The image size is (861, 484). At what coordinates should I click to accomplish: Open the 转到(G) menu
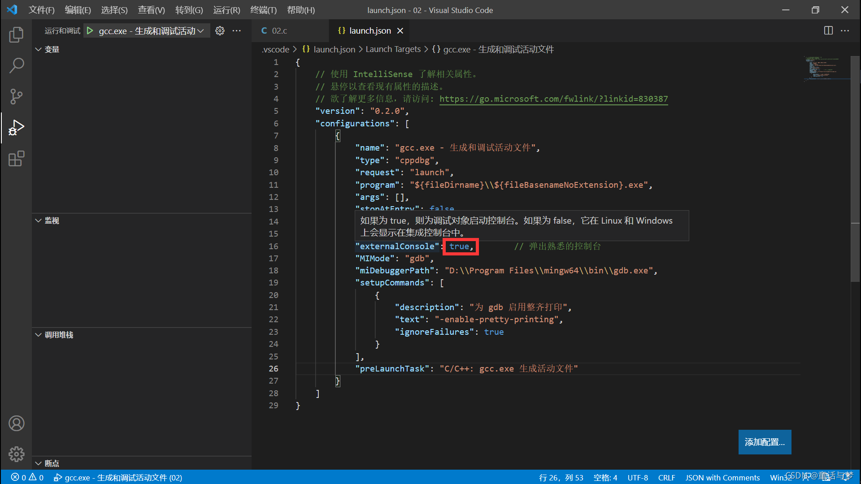pos(189,10)
